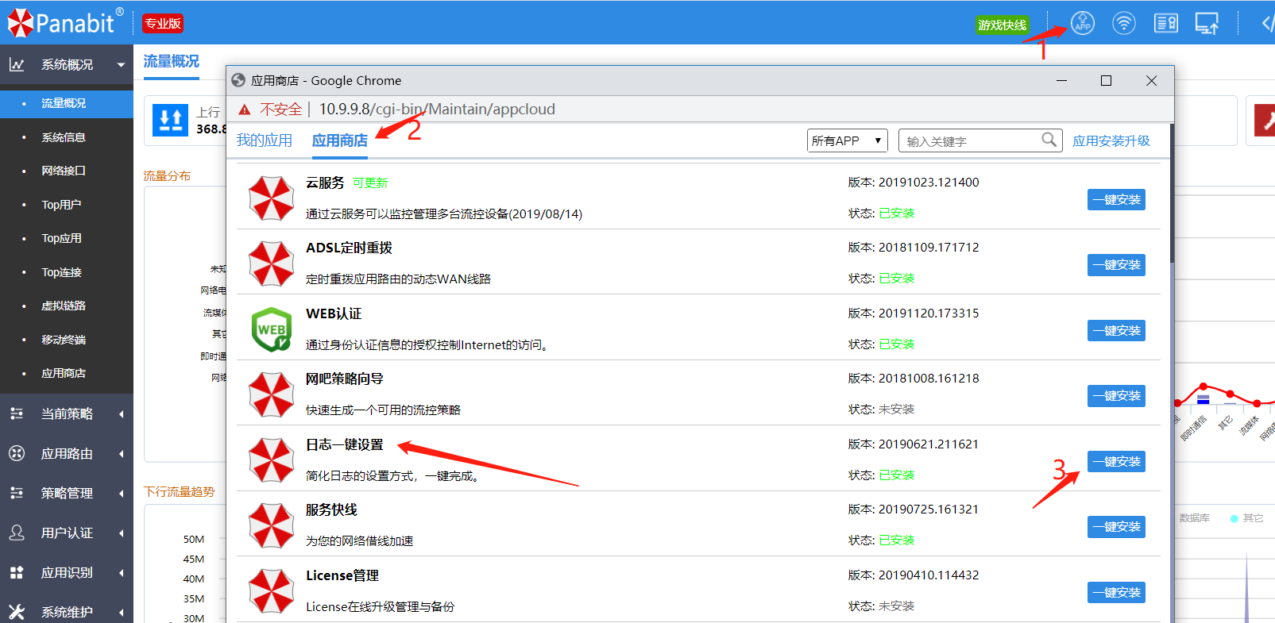Click 一键安装 for 日志一键设置
The image size is (1275, 623).
(x=1115, y=462)
